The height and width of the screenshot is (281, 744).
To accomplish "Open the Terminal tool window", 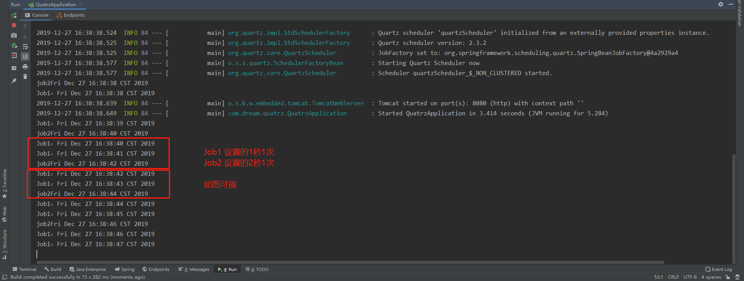I will click(x=24, y=269).
